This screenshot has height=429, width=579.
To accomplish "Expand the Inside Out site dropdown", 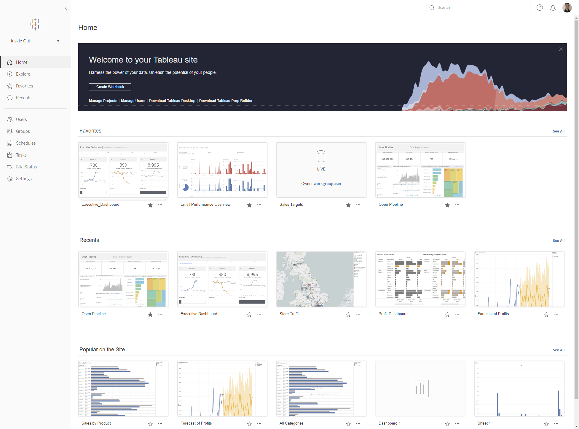I will pyautogui.click(x=58, y=41).
